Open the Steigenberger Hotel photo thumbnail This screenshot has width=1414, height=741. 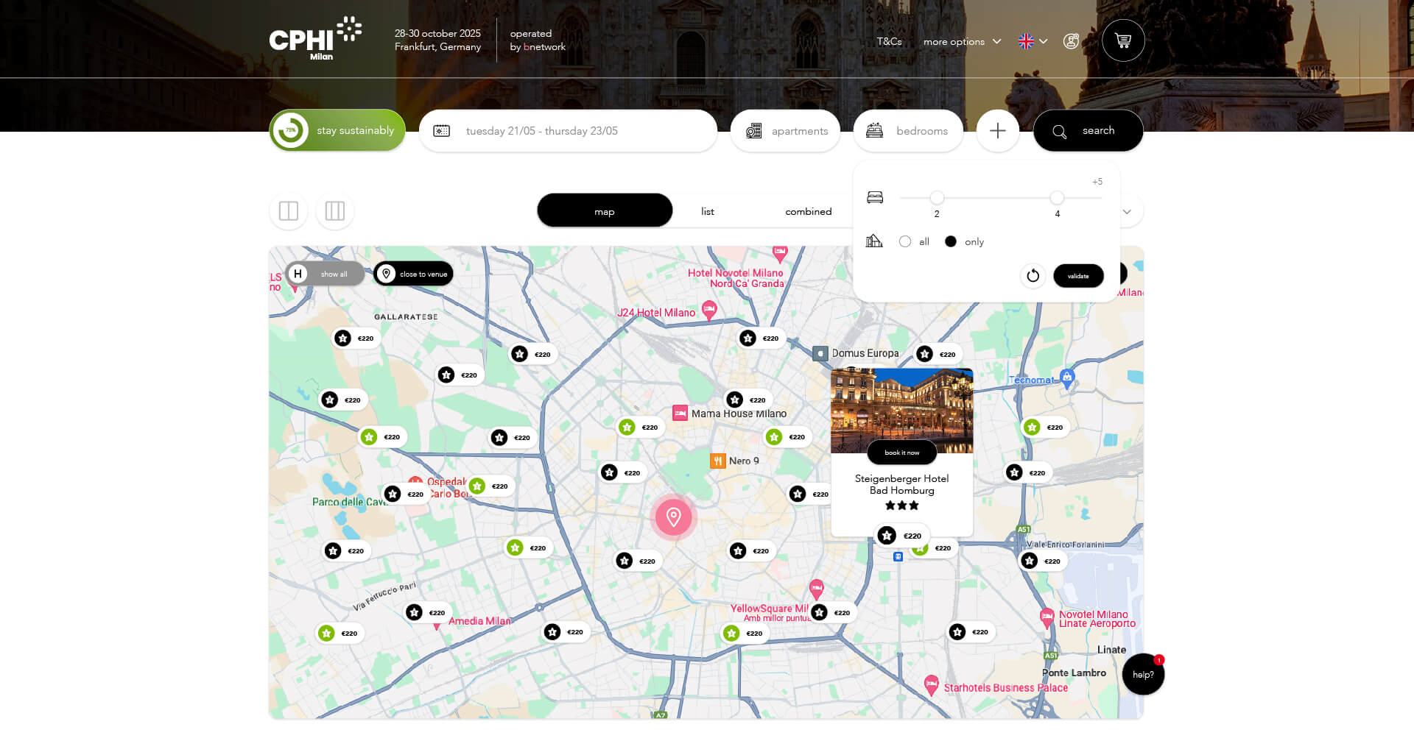pyautogui.click(x=902, y=411)
